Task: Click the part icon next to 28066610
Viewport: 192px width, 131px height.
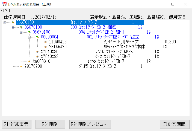Action: [x=29, y=61]
